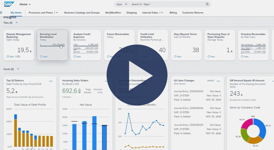The width and height of the screenshot is (274, 150).
Task: Play the video overlay button
Action: point(137,75)
